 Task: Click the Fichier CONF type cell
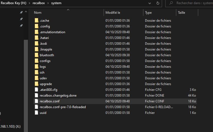click(155, 101)
